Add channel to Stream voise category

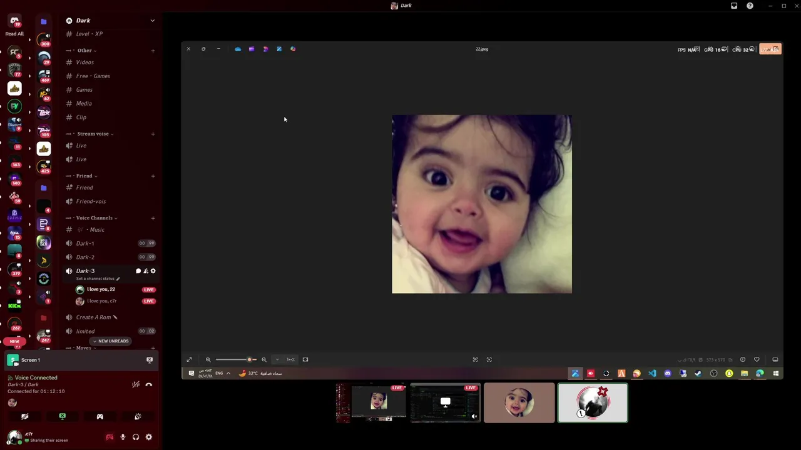[x=153, y=134]
